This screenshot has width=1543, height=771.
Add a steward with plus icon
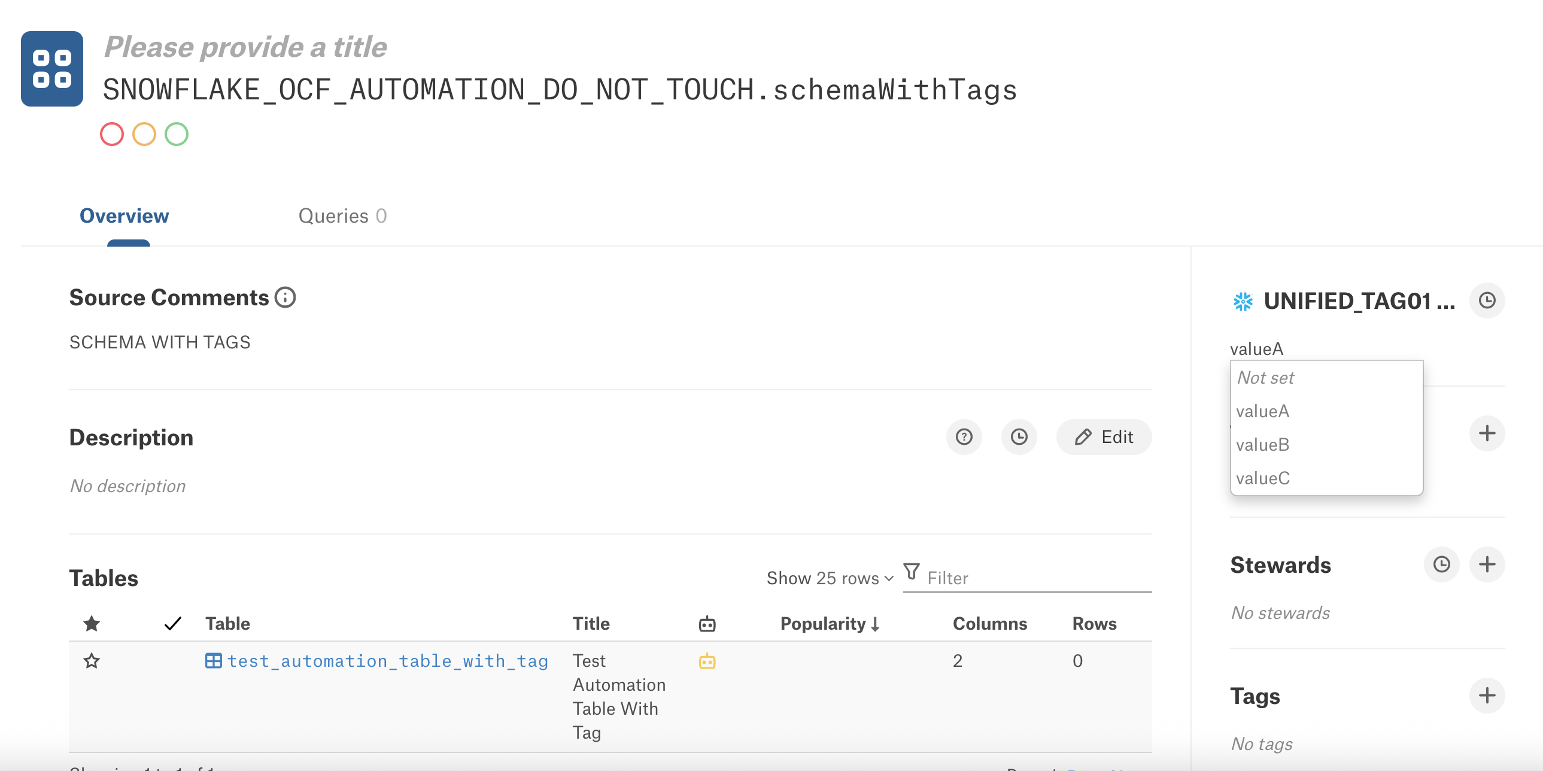point(1487,564)
